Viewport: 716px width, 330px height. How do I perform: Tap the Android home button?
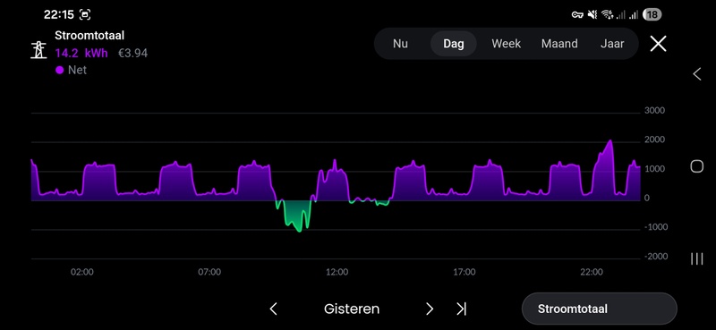tap(697, 166)
